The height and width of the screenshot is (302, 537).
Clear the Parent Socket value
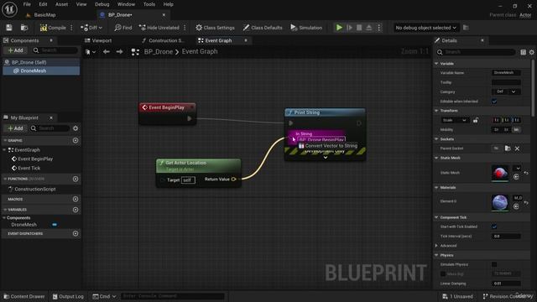(x=517, y=148)
